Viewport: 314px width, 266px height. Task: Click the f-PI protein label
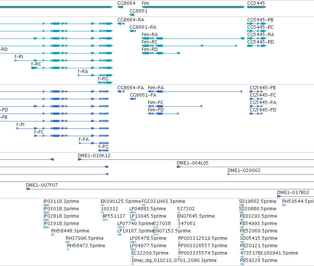pos(20,125)
